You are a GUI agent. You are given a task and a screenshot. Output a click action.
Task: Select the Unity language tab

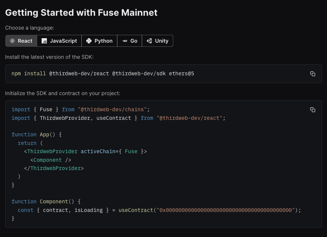point(157,41)
